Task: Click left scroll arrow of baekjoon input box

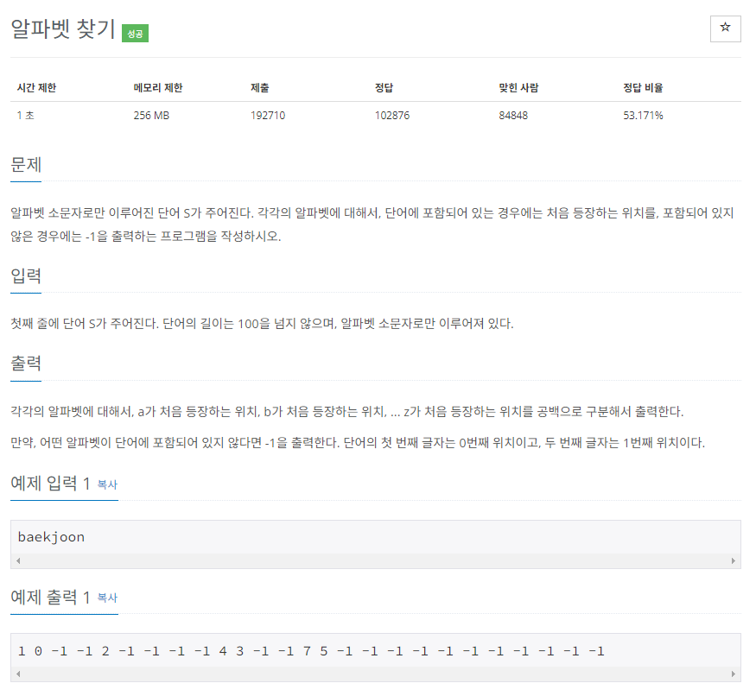Action: tap(18, 560)
